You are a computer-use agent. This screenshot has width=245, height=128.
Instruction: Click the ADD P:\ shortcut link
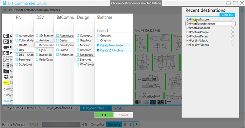(8, 101)
